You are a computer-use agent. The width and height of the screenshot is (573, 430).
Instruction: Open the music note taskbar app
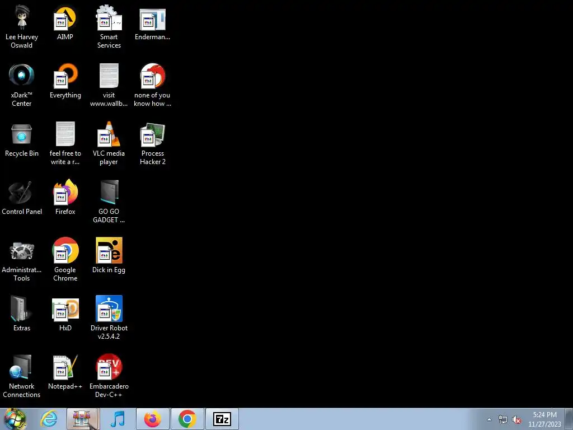pos(118,419)
